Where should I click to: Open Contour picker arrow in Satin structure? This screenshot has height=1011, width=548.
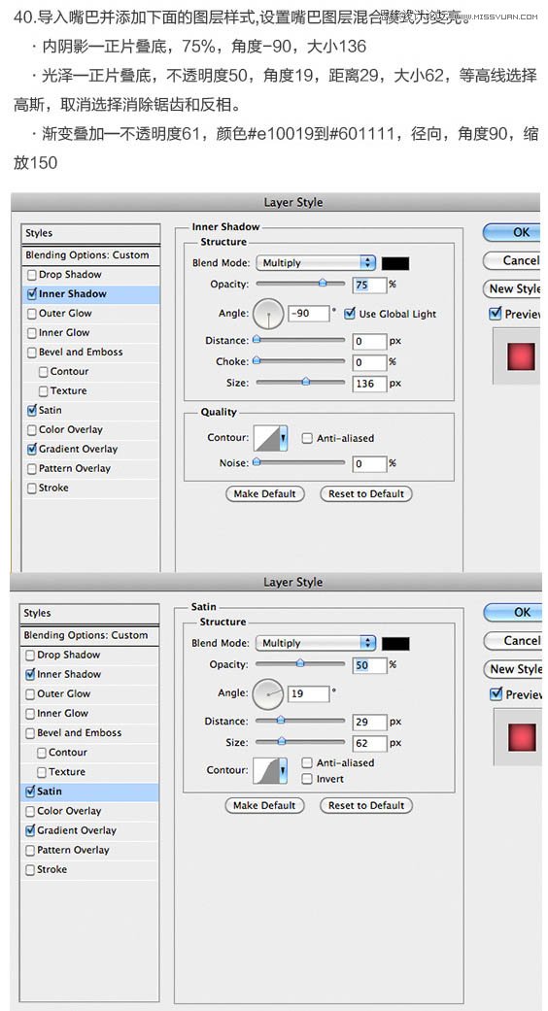283,770
